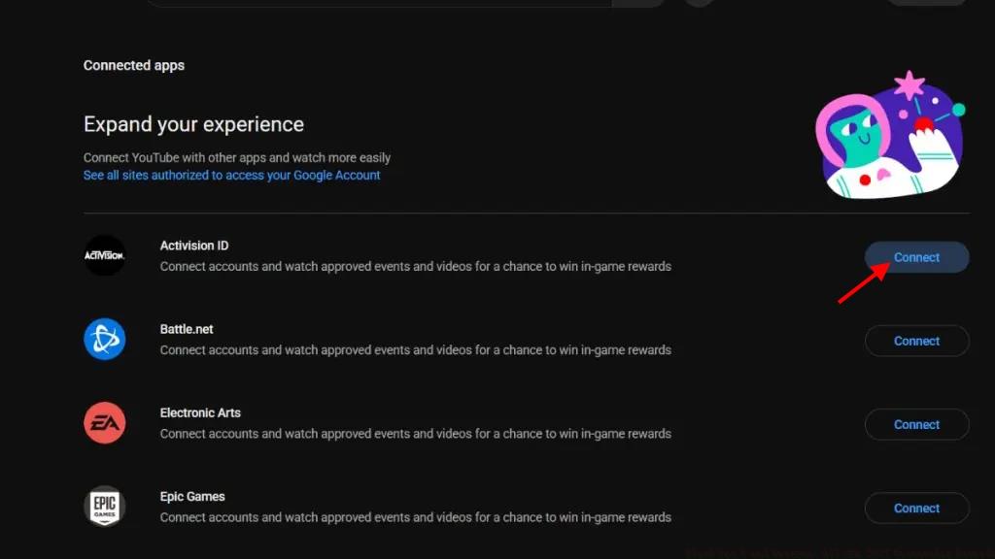The width and height of the screenshot is (995, 559).
Task: Click the round voice search icon at top
Action: point(698,3)
